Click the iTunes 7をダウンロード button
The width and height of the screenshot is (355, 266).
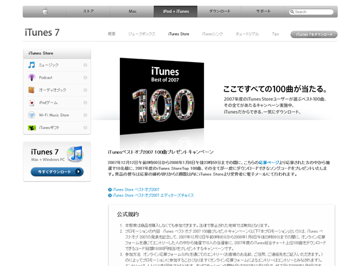pos(314,34)
